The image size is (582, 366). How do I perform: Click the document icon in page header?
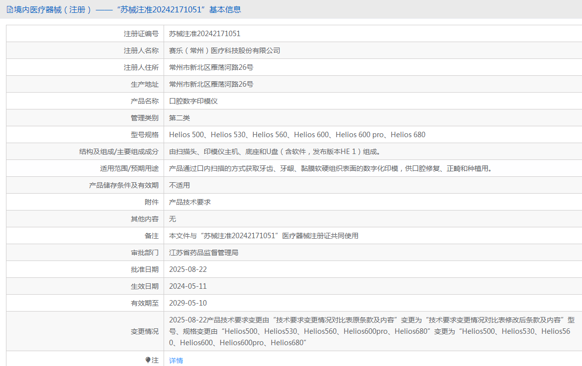(x=9, y=9)
